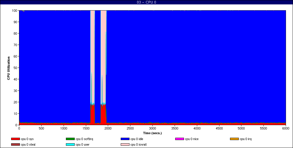Click the y-axis tick label 90
The width and height of the screenshot is (293, 148).
[x=16, y=22]
